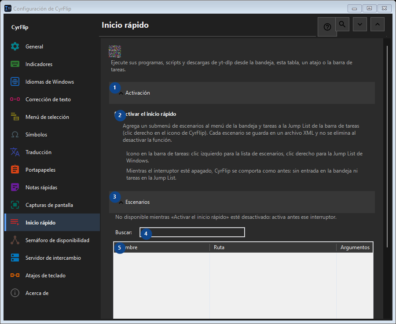Go to Corrección de texto icon
The height and width of the screenshot is (324, 396).
(15, 99)
